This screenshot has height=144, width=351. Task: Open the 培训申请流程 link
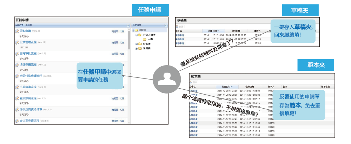pos(28,65)
